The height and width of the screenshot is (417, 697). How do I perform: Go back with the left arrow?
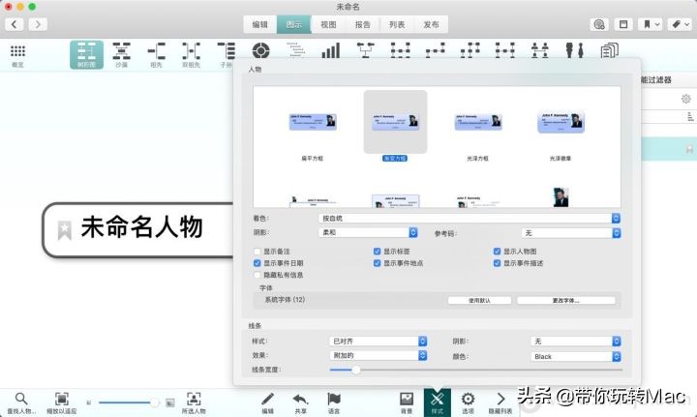pyautogui.click(x=15, y=24)
